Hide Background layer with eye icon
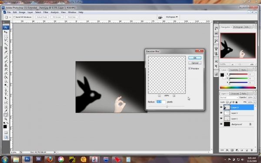The image size is (261, 163). 221,124
